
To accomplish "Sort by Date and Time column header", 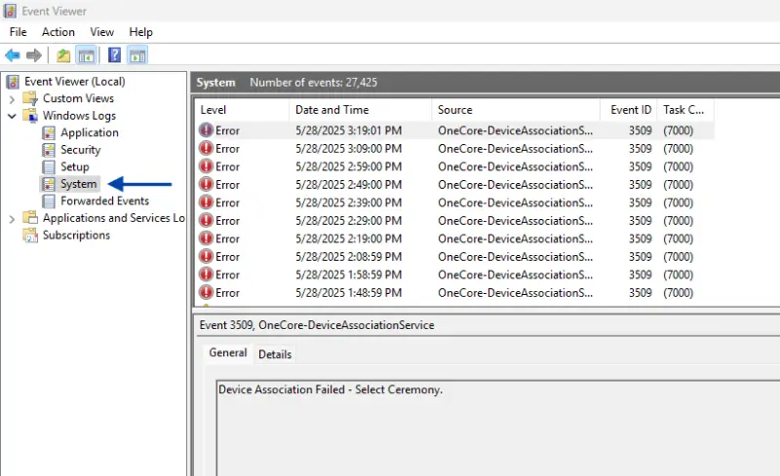I will (360, 110).
